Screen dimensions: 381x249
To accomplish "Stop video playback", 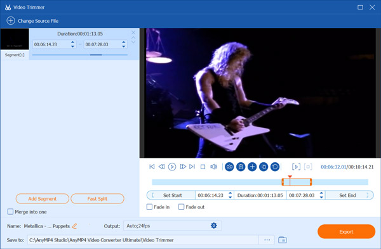I will click(203, 167).
